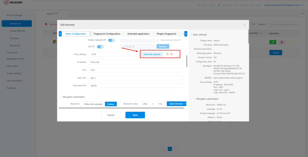
Task: Click the IP address input field
Action: point(136,62)
